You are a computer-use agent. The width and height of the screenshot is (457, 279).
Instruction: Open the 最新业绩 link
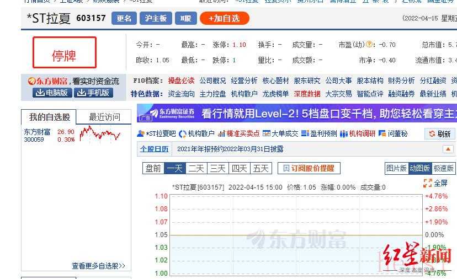click(433, 94)
